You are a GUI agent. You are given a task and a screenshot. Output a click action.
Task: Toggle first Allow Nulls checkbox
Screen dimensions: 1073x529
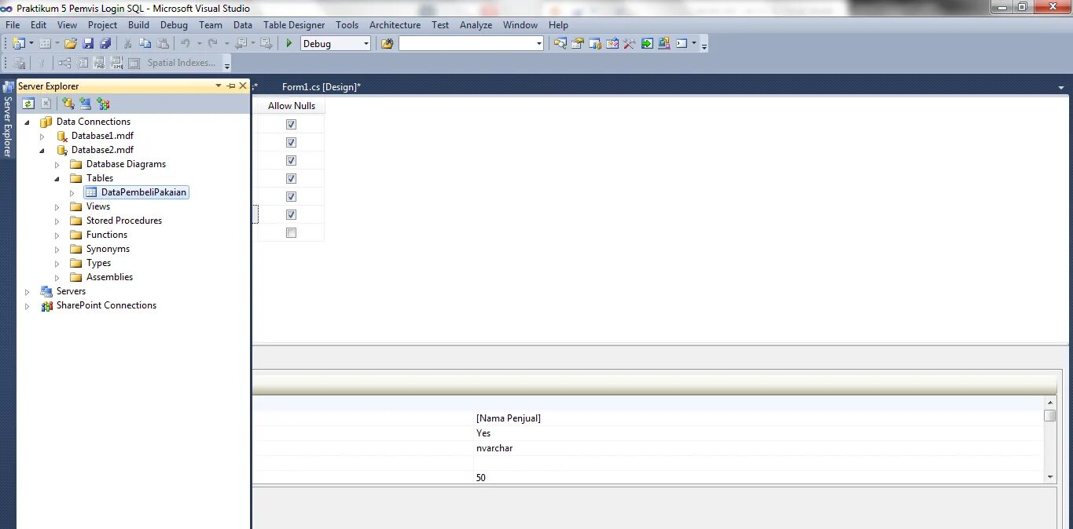(x=291, y=124)
